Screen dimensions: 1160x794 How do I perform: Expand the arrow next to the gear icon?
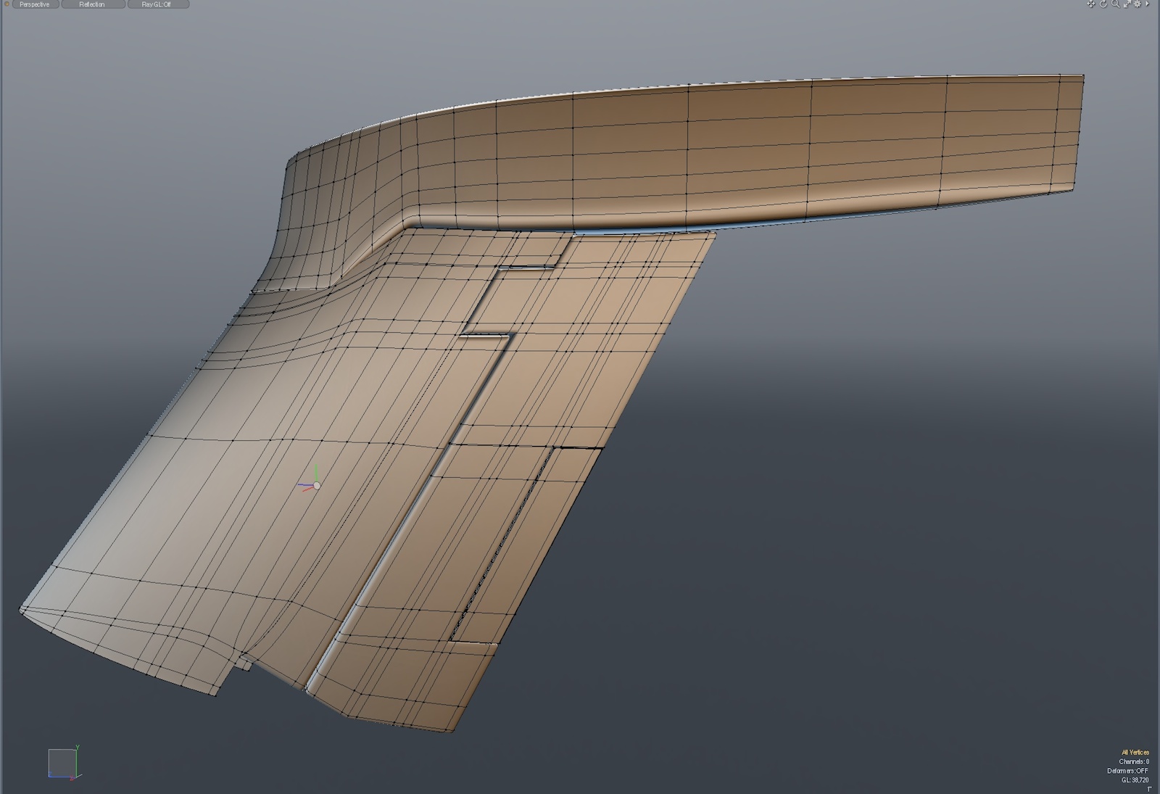pyautogui.click(x=1147, y=4)
